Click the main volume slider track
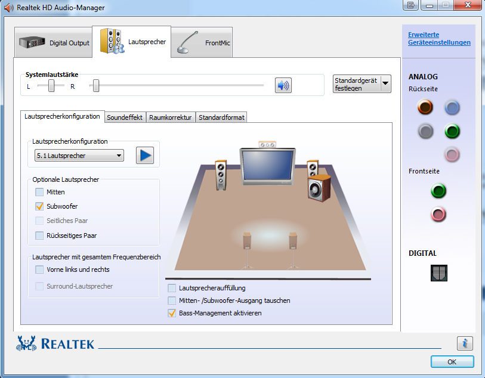The image size is (485, 378). tap(177, 85)
